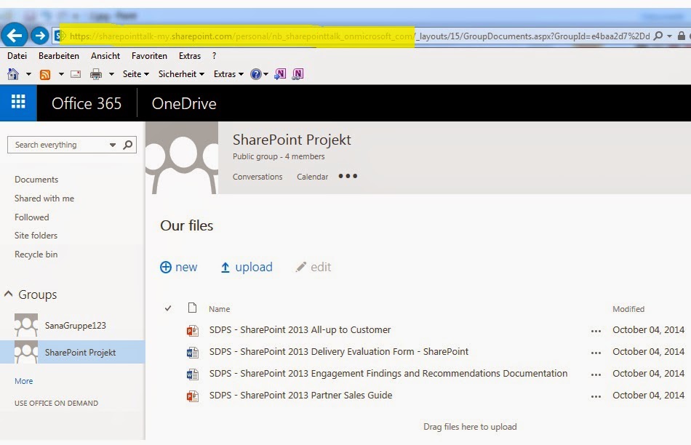Open the Conversations link for SharePoint Projekt
This screenshot has height=445, width=691.
point(257,176)
